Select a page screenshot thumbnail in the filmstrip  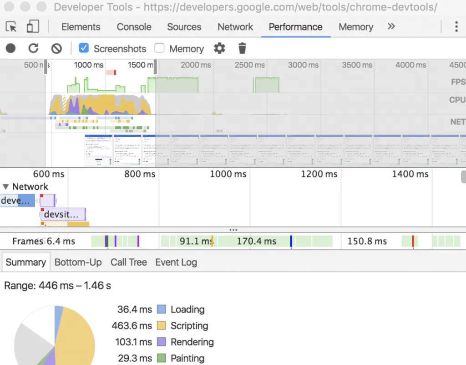click(x=98, y=149)
